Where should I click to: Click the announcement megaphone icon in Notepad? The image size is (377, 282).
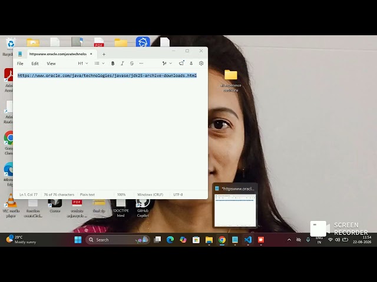[181, 63]
